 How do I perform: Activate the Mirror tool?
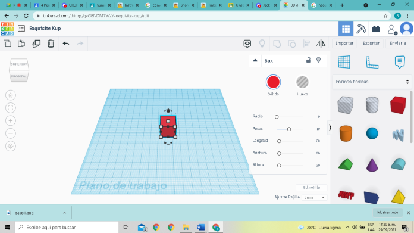pyautogui.click(x=321, y=44)
